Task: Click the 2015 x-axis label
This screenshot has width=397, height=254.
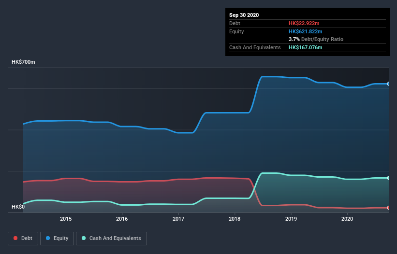Action: coord(66,219)
